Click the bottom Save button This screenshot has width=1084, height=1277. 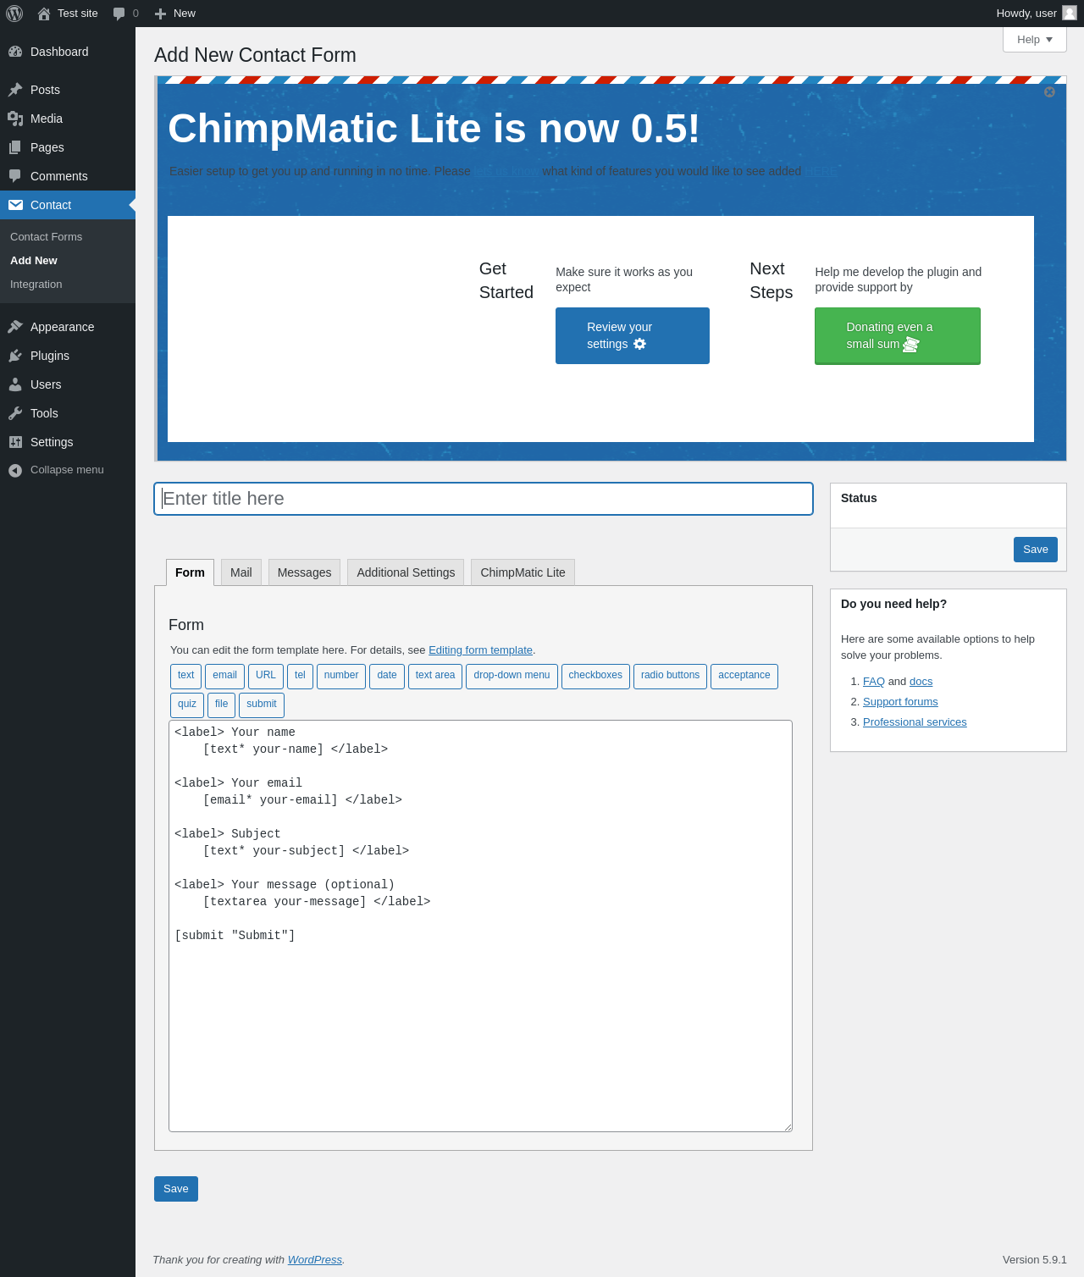(x=176, y=1189)
